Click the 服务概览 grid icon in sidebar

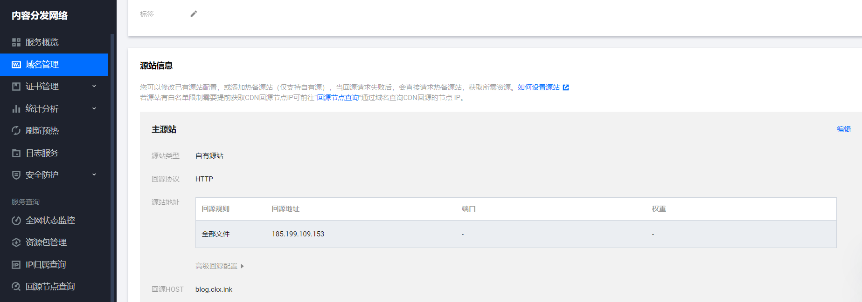[16, 42]
